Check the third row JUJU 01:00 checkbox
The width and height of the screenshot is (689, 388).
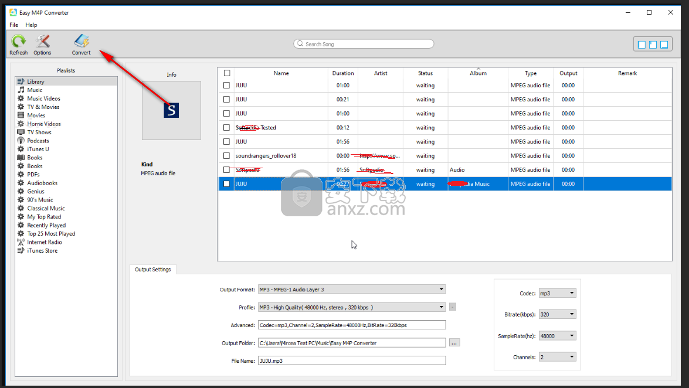[x=227, y=113]
